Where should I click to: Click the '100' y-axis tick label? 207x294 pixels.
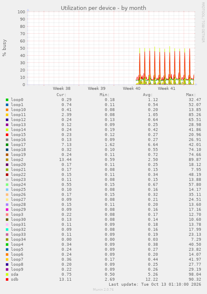(21, 12)
